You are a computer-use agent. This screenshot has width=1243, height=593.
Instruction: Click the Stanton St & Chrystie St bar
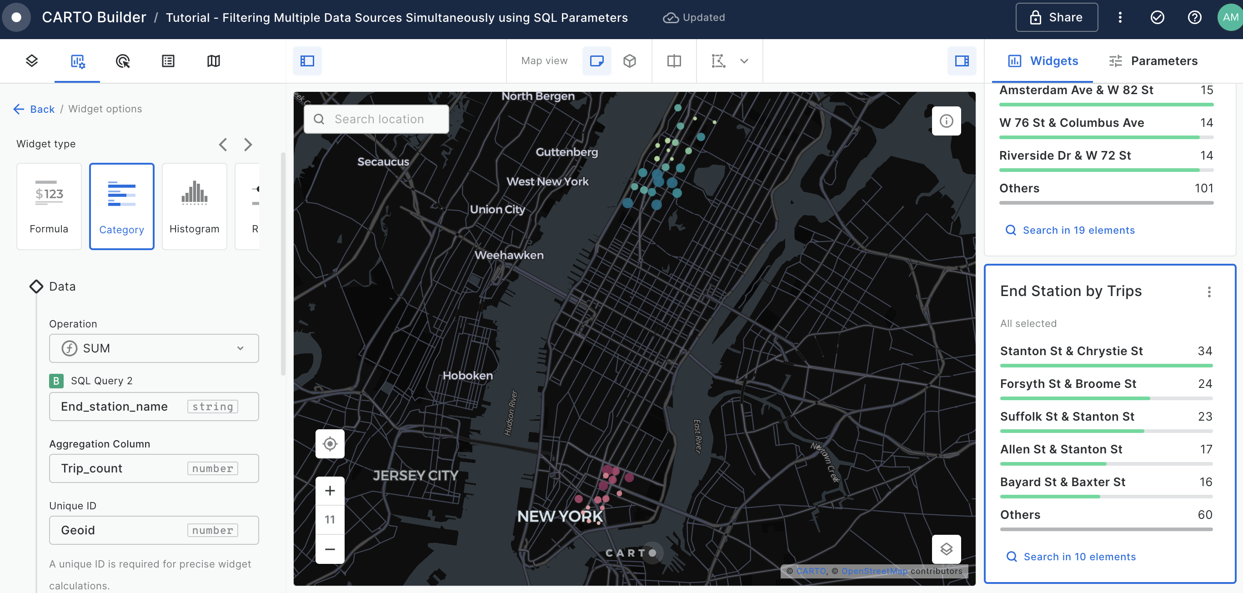click(1106, 366)
